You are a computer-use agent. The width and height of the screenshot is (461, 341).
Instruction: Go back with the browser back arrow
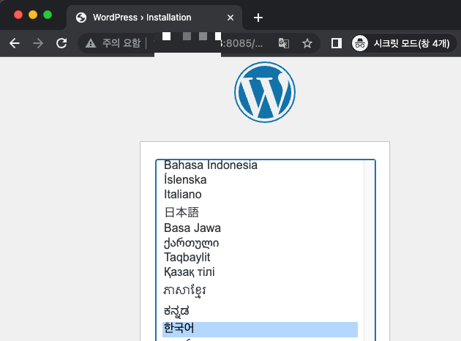[15, 43]
